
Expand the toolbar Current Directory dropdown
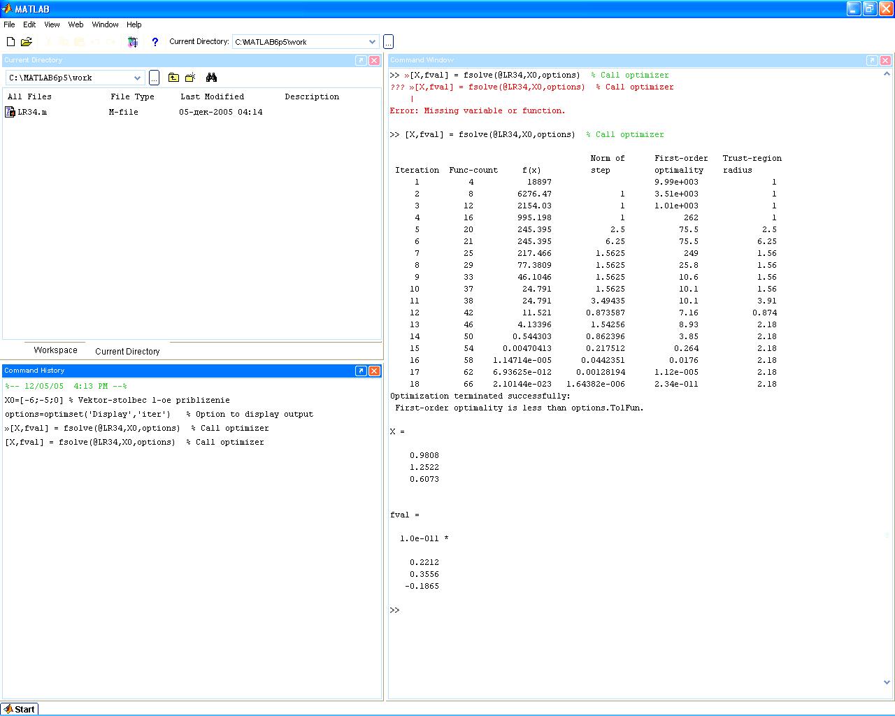pyautogui.click(x=372, y=42)
